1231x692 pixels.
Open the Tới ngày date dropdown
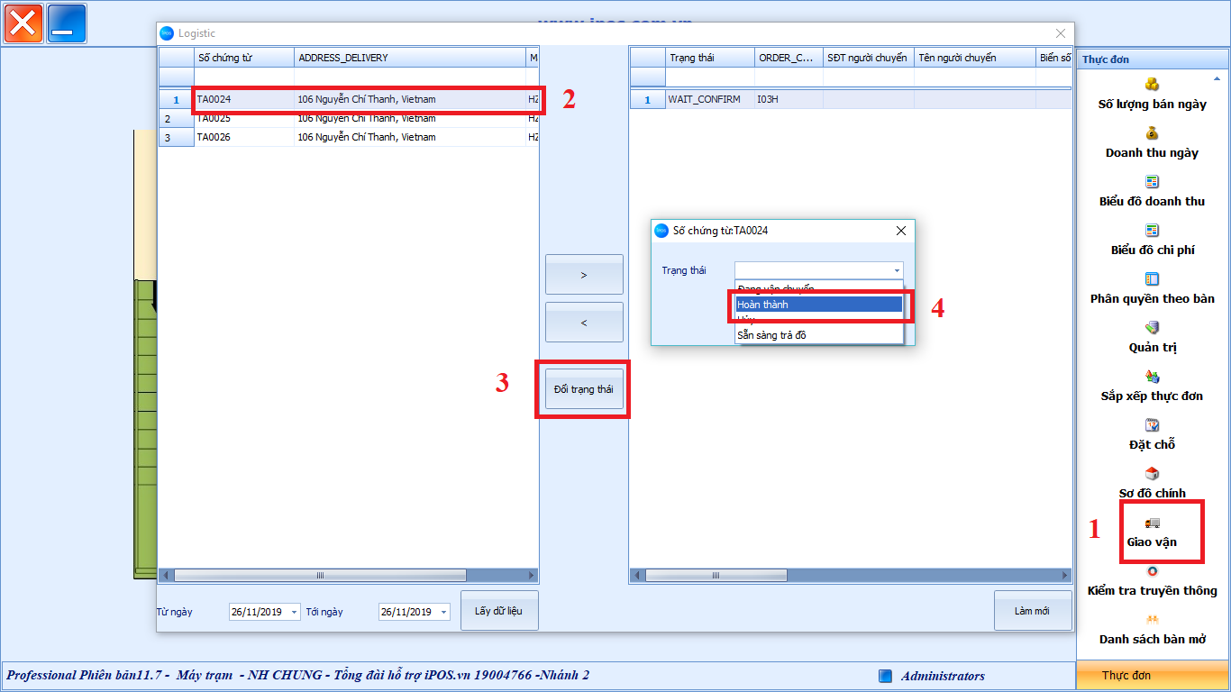click(x=443, y=613)
